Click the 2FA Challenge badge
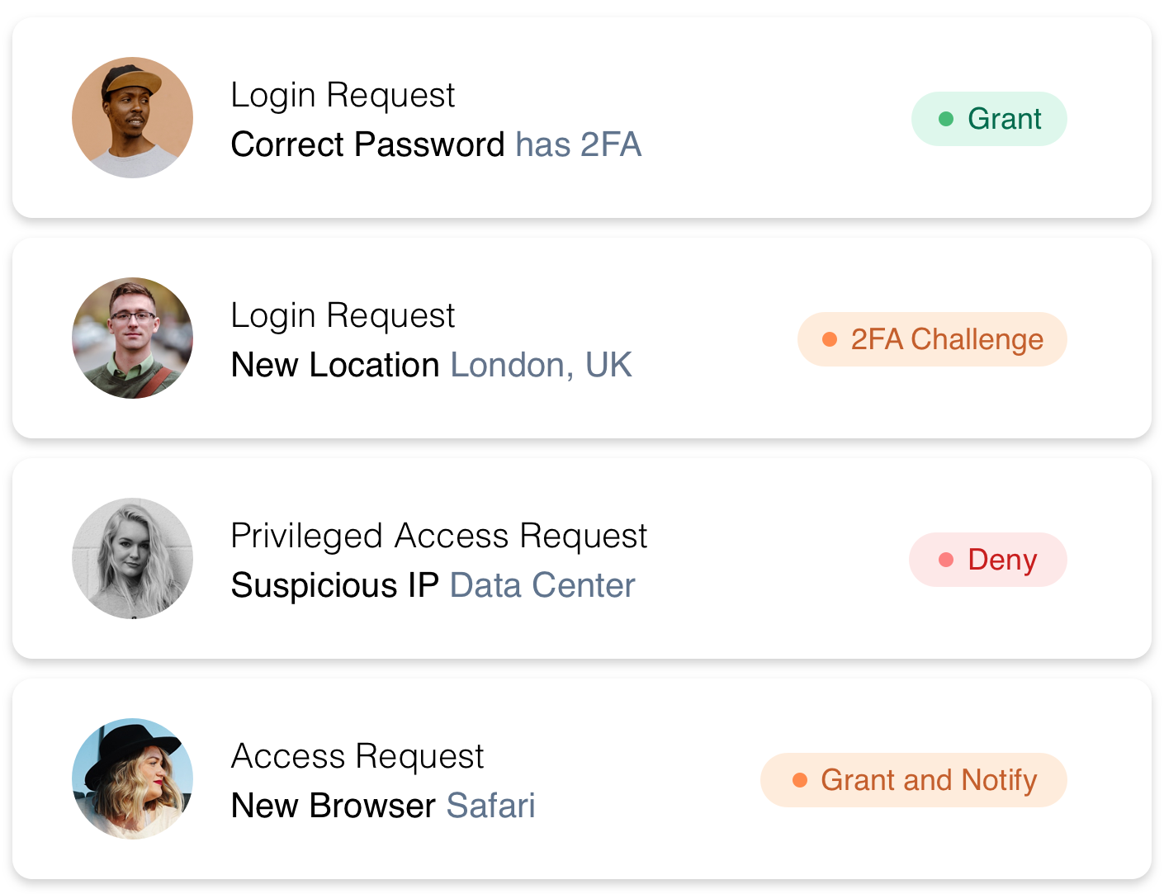Image resolution: width=1164 pixels, height=894 pixels. pyautogui.click(x=931, y=339)
